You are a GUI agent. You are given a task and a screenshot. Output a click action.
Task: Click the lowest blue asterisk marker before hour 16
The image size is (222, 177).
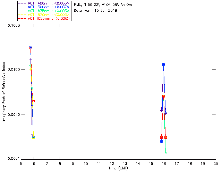(162, 141)
